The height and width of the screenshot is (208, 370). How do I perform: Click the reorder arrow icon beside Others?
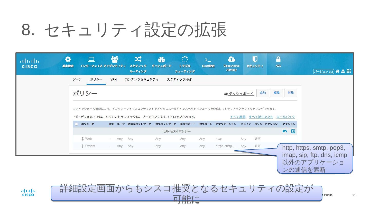tap(82, 146)
